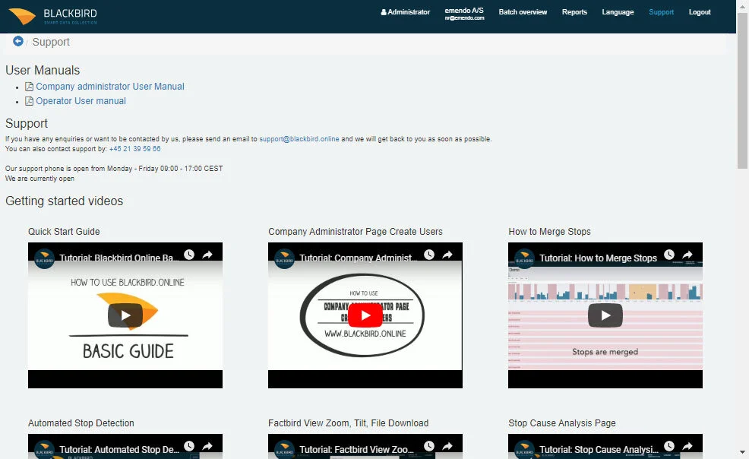749x459 pixels.
Task: Email support@blackbird.online
Action: [299, 139]
